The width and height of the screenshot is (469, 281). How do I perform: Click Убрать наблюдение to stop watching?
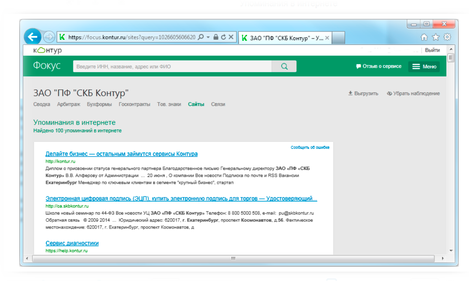(x=413, y=93)
